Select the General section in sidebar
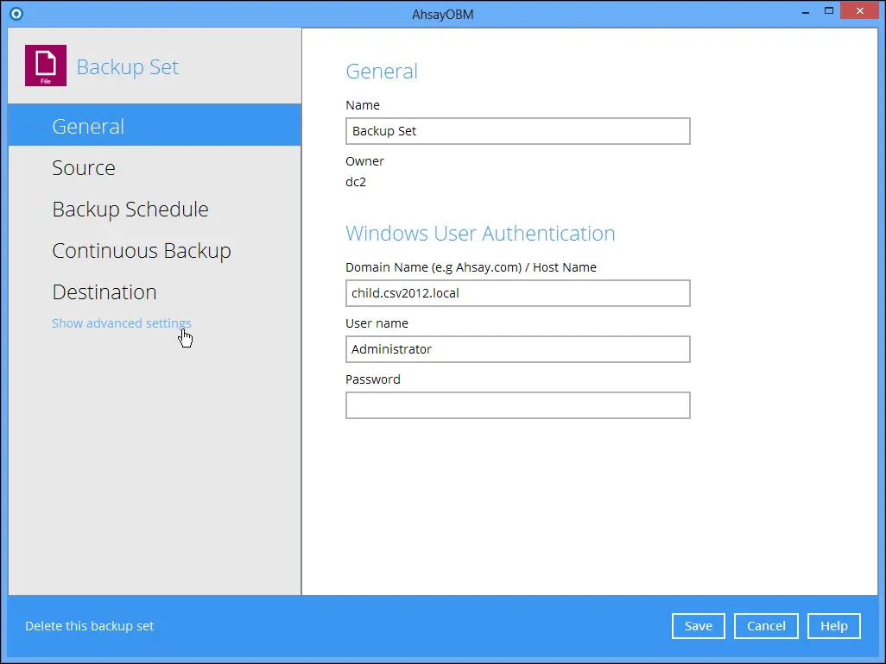 [x=88, y=127]
